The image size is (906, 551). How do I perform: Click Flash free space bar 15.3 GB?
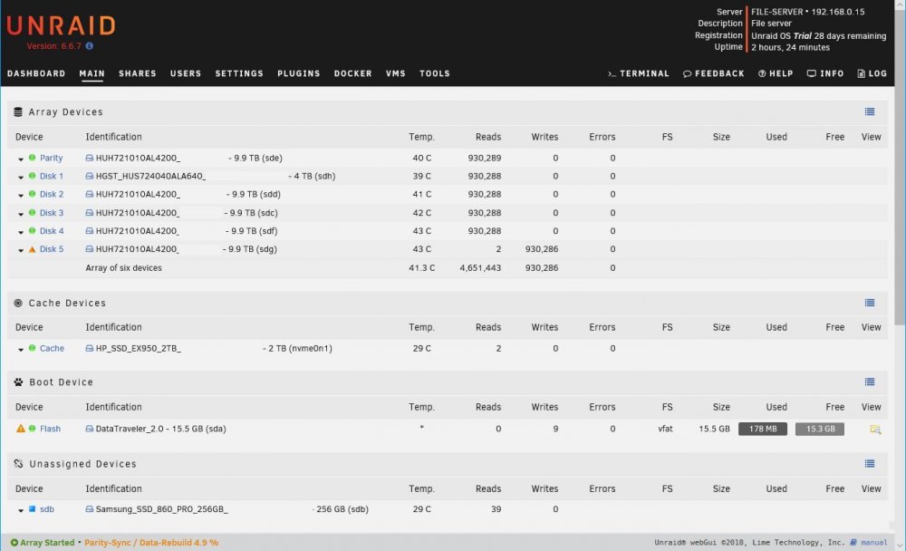pos(820,429)
